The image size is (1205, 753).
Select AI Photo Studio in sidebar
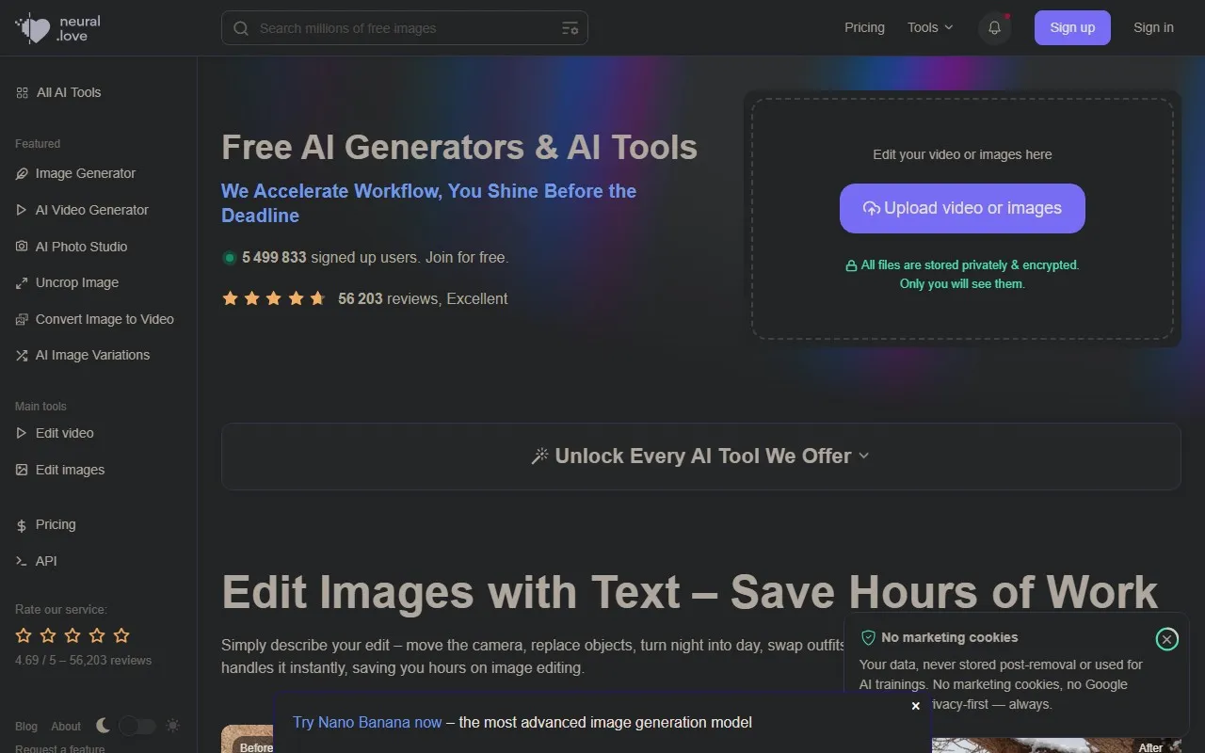81,247
